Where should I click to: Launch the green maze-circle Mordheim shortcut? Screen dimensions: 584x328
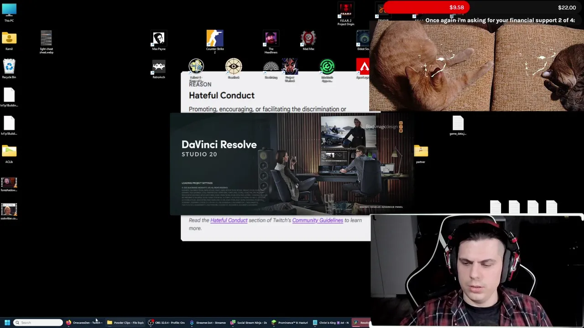click(327, 69)
